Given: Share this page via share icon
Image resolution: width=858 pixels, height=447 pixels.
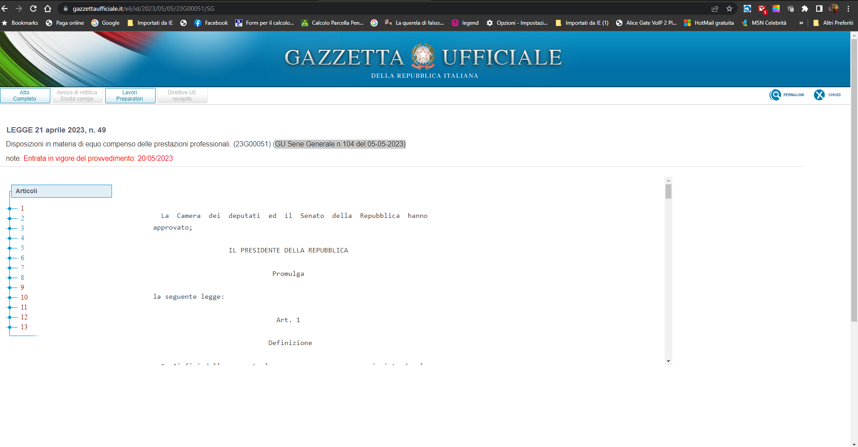Looking at the screenshot, I should [x=715, y=9].
